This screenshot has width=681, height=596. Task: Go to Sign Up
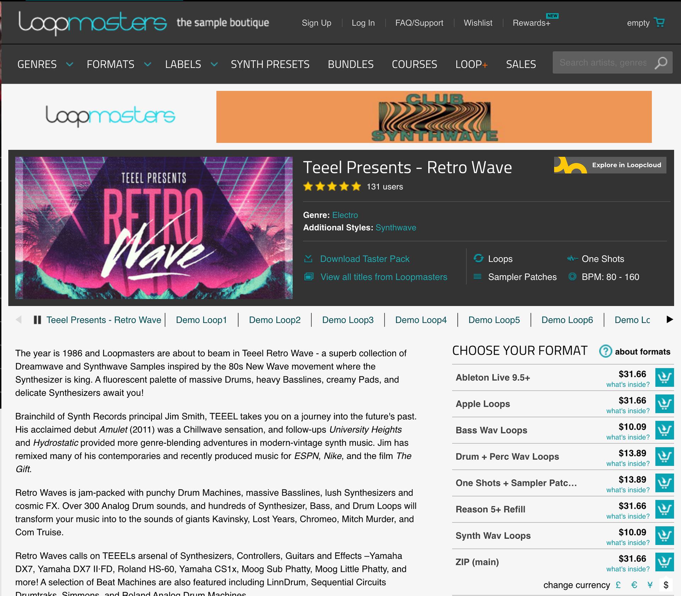click(316, 23)
